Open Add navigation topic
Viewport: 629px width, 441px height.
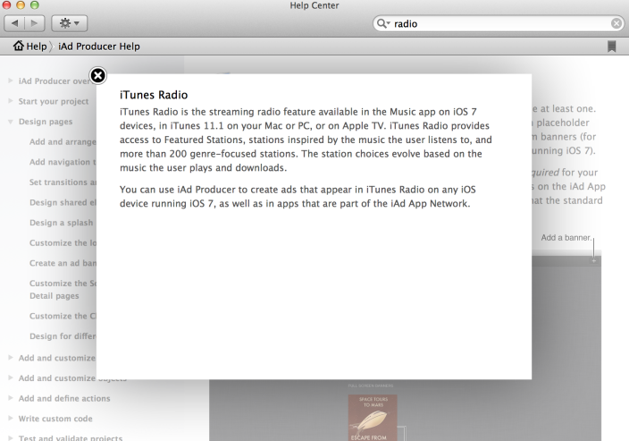tap(63, 162)
